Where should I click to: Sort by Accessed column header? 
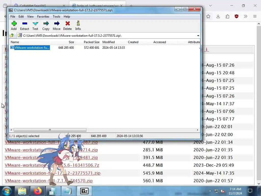coord(164,42)
